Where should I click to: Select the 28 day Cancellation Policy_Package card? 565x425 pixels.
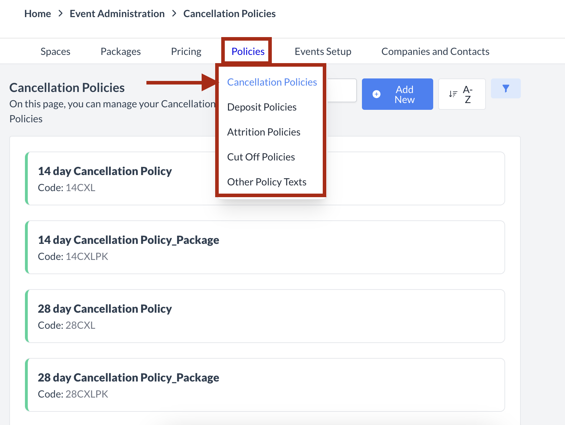coord(265,385)
